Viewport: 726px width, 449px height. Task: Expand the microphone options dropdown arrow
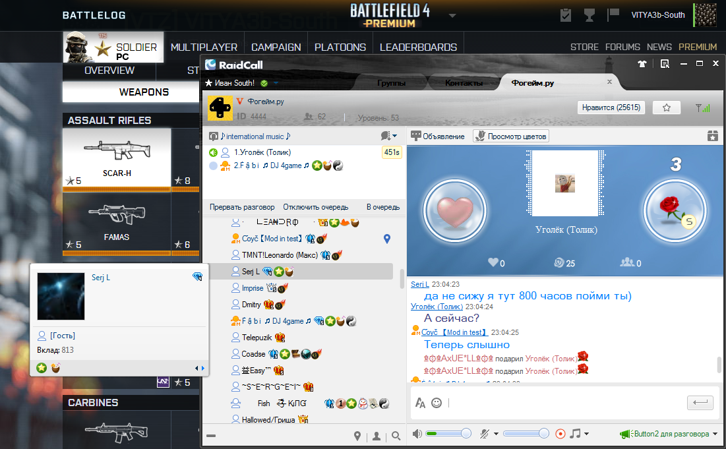[x=496, y=434]
